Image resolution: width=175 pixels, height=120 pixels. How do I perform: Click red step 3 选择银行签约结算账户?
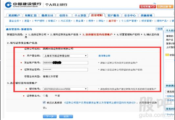pyautogui.click(x=97, y=35)
